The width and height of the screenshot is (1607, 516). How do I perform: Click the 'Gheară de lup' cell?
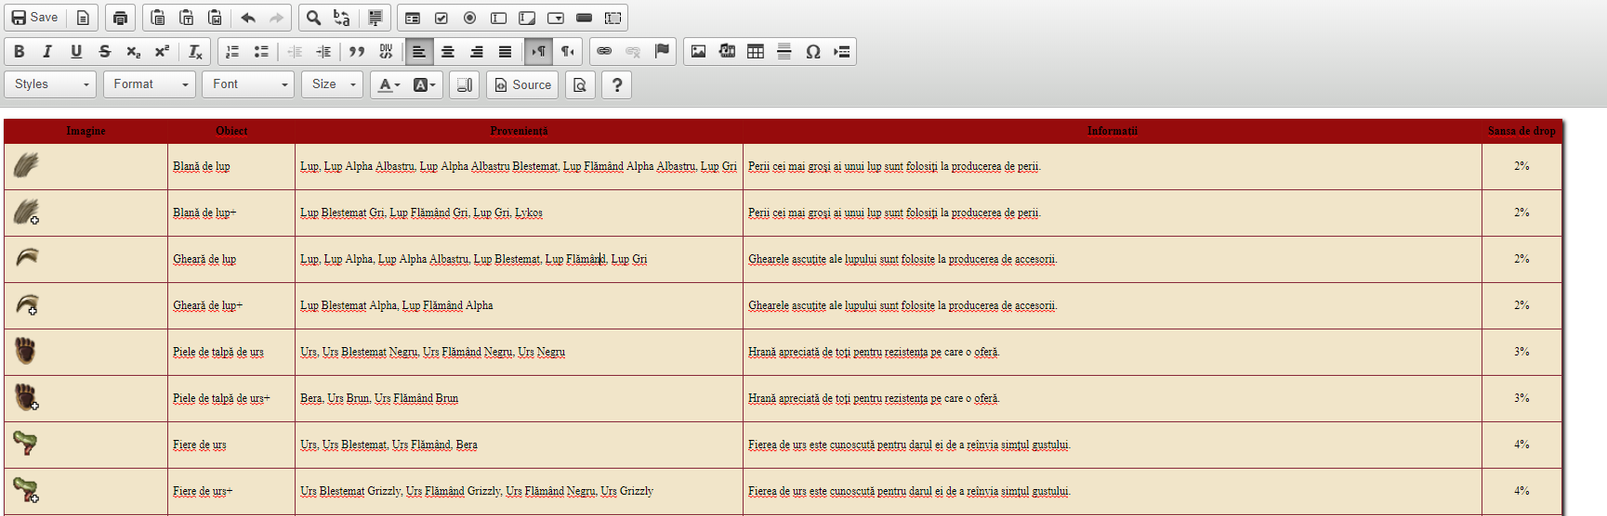pyautogui.click(x=231, y=259)
